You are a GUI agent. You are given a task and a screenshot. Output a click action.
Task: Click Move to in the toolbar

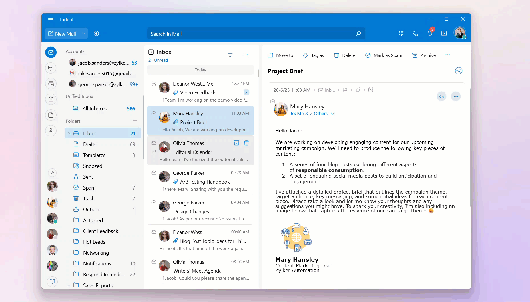pyautogui.click(x=280, y=55)
